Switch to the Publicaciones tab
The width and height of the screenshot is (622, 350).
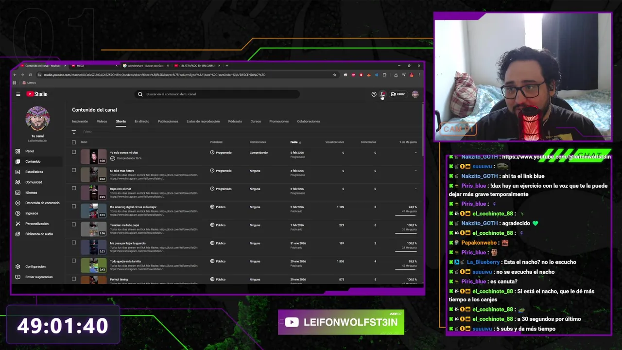[168, 122]
